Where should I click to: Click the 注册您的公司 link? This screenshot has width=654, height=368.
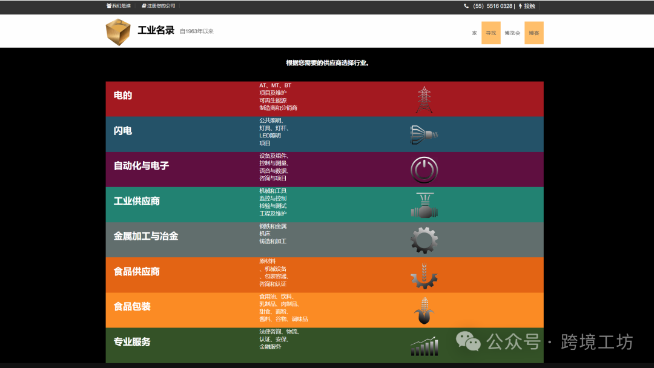point(157,6)
